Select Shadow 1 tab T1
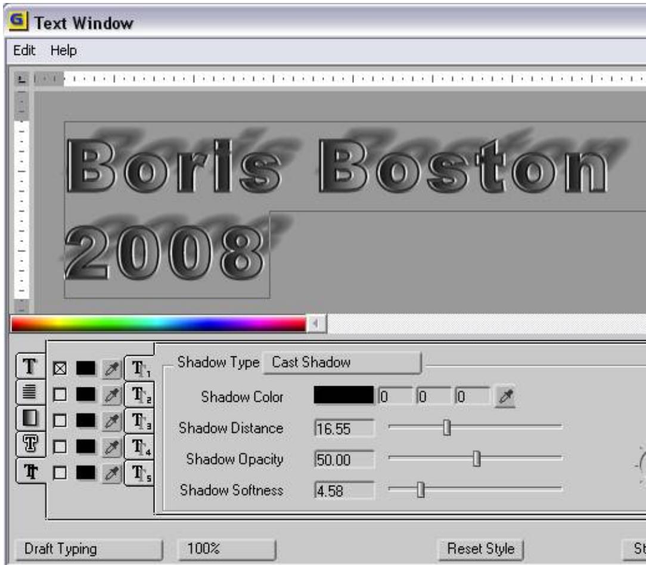646x565 pixels. tap(140, 368)
